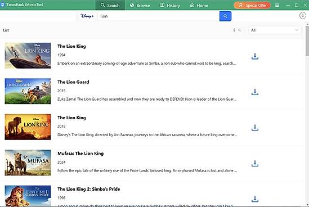The width and height of the screenshot is (309, 207).
Task: Download The Lion King 2019
Action: point(255,128)
